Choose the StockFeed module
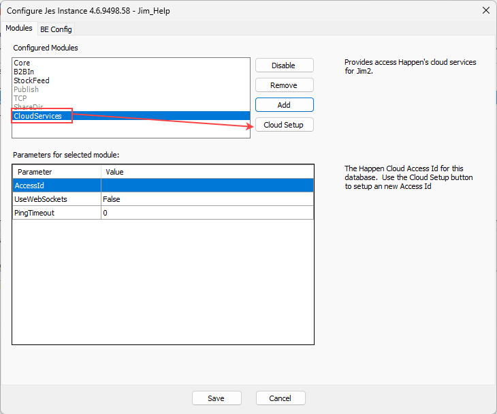This screenshot has width=497, height=414. click(31, 80)
